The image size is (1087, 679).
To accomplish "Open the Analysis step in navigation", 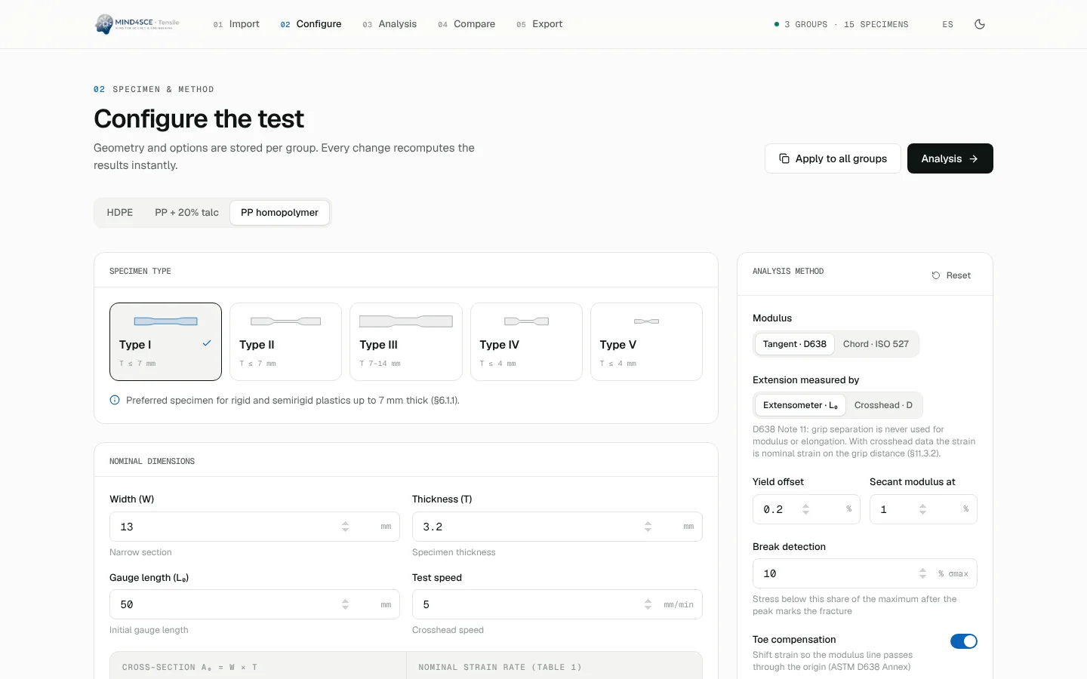I will 390,24.
